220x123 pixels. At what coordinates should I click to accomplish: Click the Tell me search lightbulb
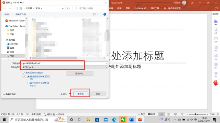(x=165, y=8)
